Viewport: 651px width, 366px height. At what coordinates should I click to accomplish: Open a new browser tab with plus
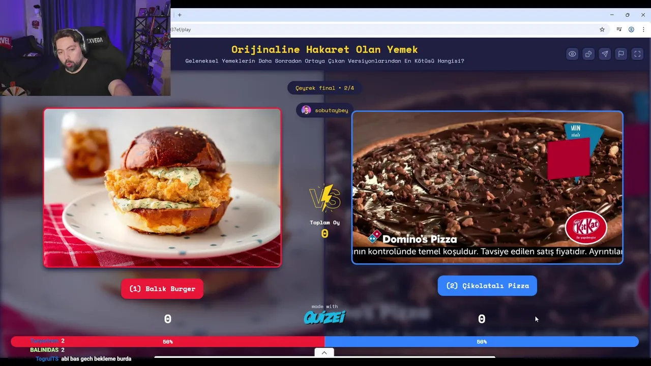(180, 15)
